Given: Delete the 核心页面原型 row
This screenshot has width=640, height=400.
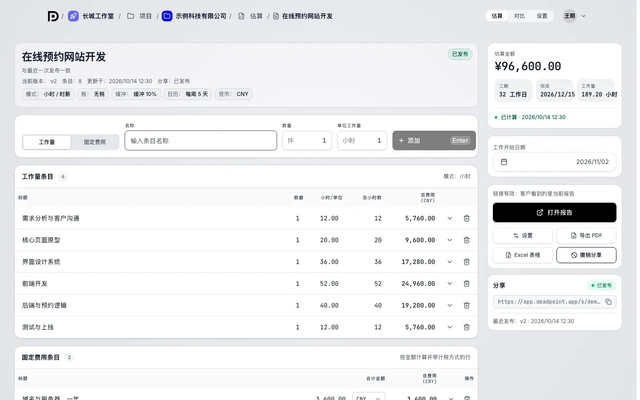Looking at the screenshot, I should tap(467, 240).
